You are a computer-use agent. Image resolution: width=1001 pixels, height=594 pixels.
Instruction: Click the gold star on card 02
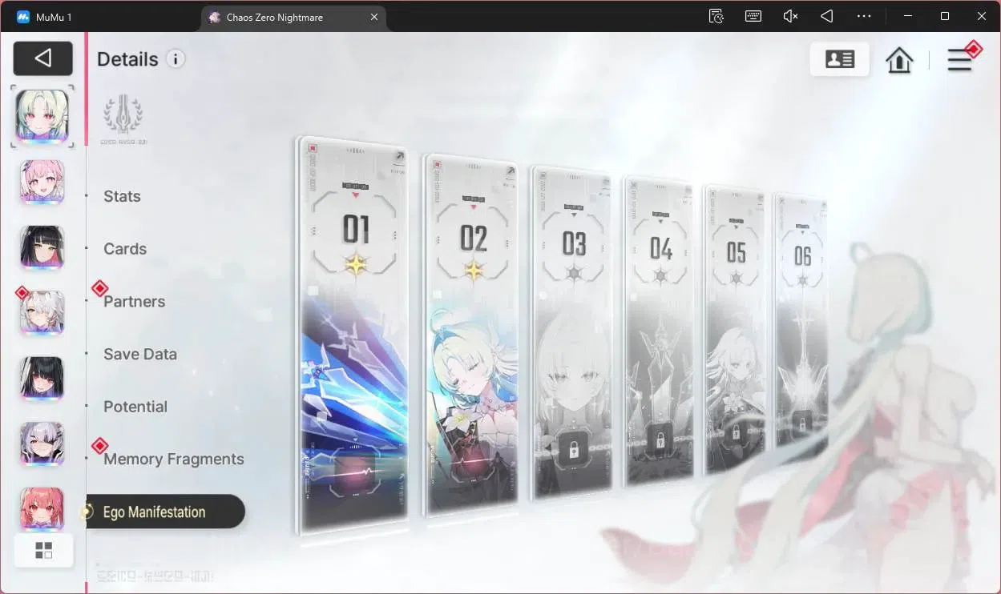click(474, 270)
